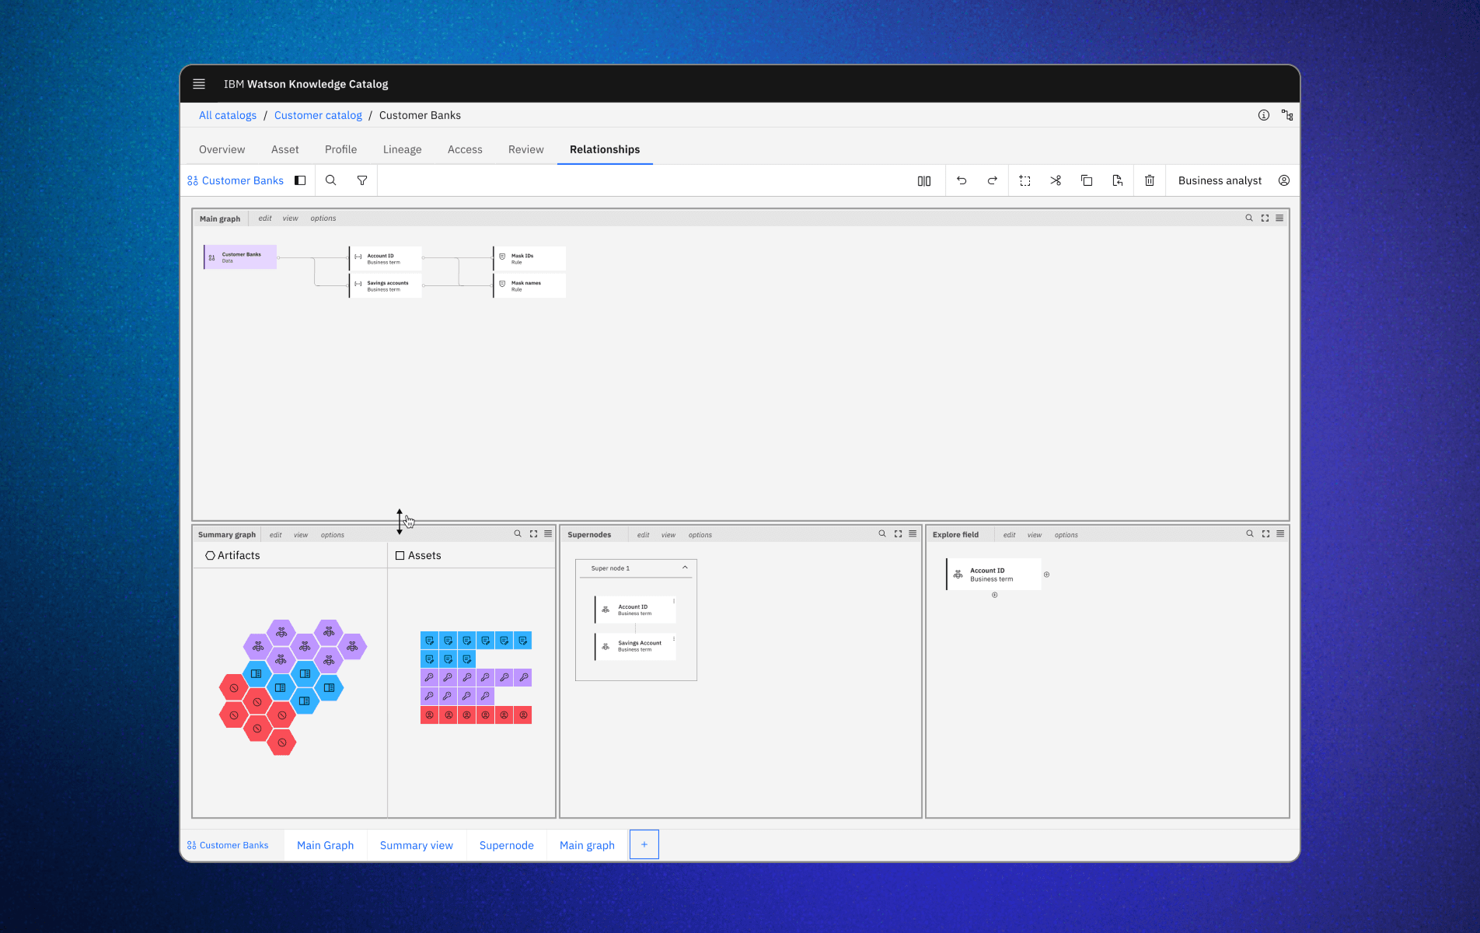The height and width of the screenshot is (933, 1480).
Task: Open the Supernode bottom tab
Action: pos(507,845)
